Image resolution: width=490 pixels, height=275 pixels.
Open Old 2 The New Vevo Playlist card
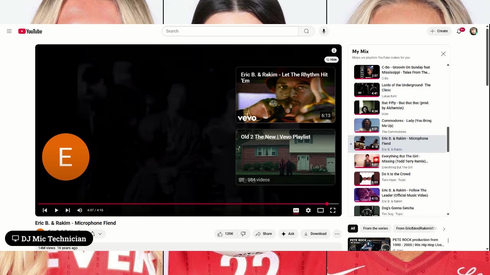coord(285,157)
